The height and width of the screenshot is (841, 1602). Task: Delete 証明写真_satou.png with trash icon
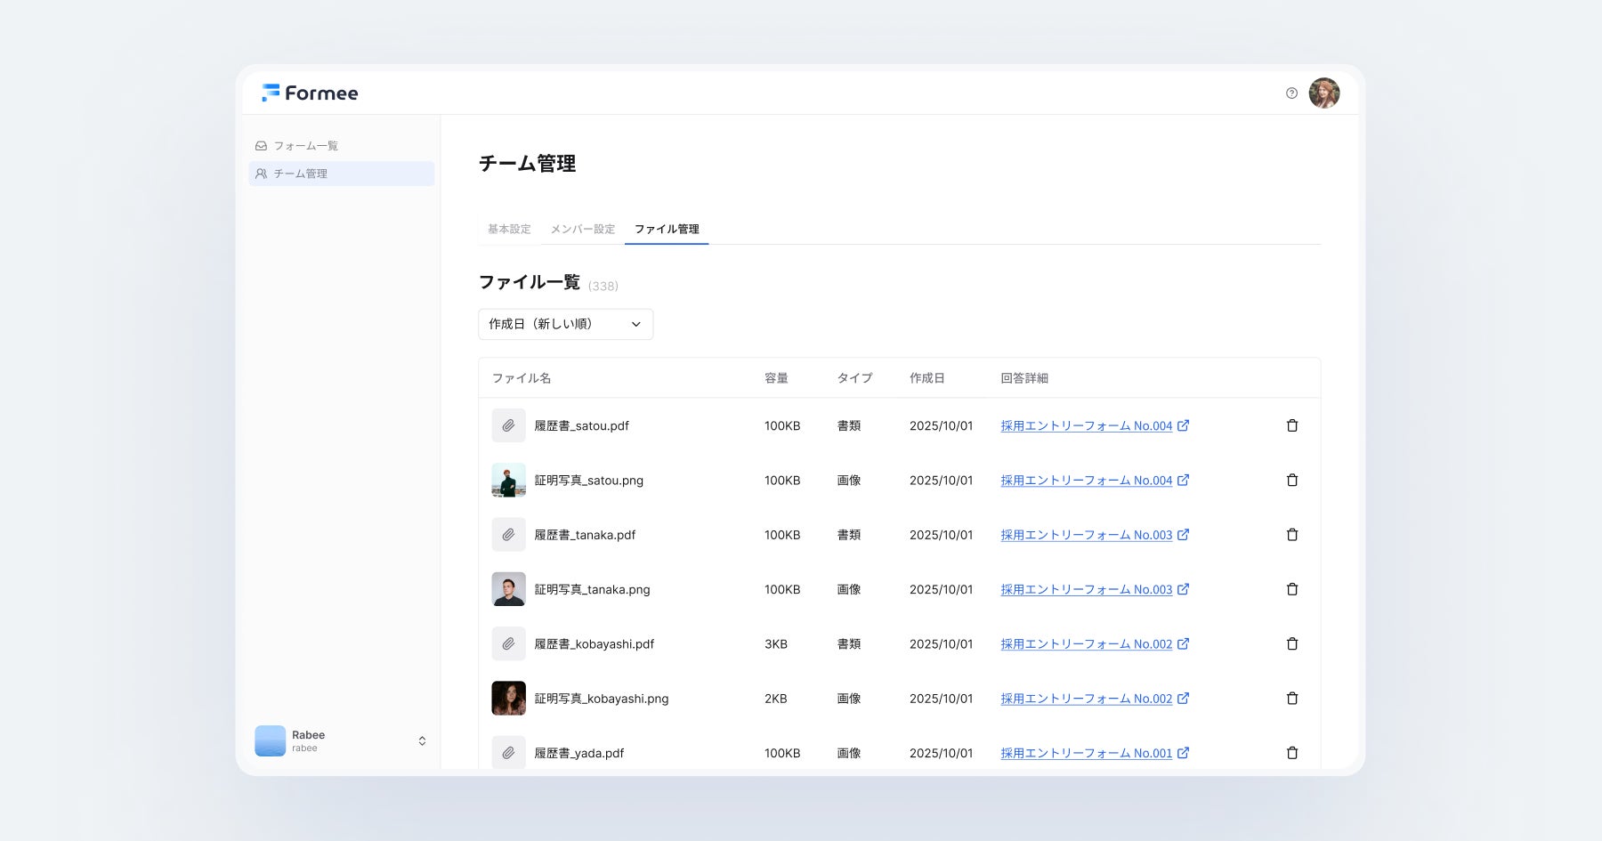1292,480
